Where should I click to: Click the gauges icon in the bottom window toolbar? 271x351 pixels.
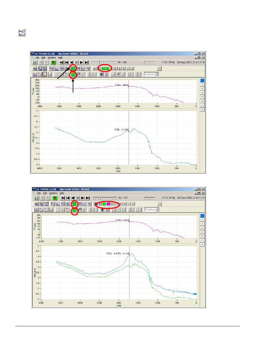point(36,198)
